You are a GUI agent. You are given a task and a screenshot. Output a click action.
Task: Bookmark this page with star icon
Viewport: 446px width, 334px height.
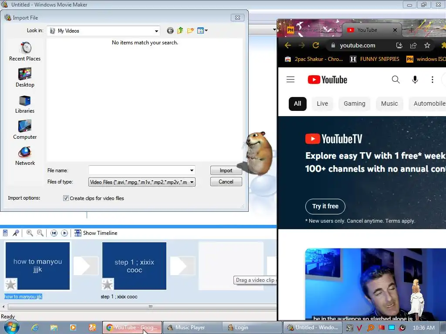tap(427, 45)
